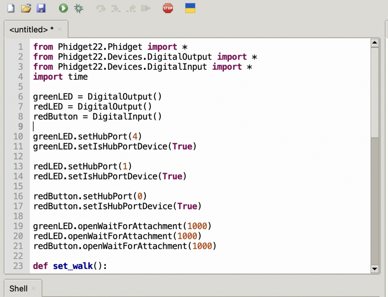388x297 pixels.
Task: Click 'redButton = DigitalInput()' line
Action: [97, 117]
